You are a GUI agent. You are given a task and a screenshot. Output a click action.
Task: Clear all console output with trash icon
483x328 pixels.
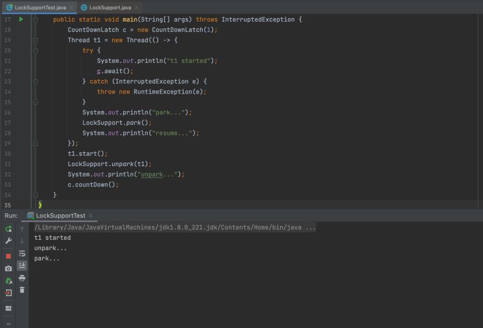[22, 290]
